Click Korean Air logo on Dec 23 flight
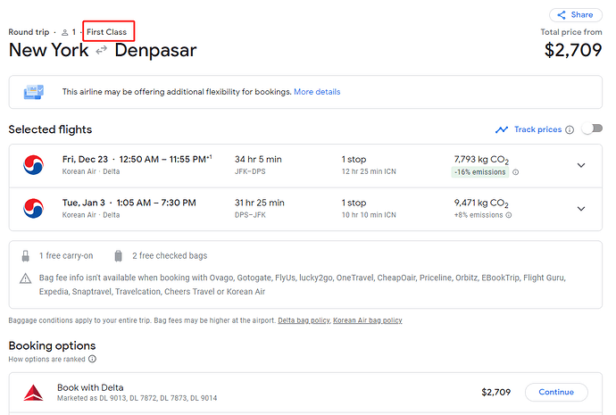 (33, 165)
